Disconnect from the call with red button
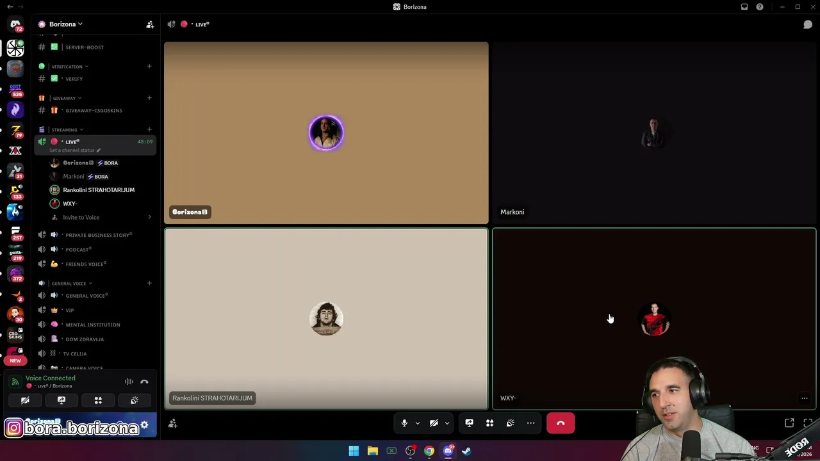 point(561,423)
